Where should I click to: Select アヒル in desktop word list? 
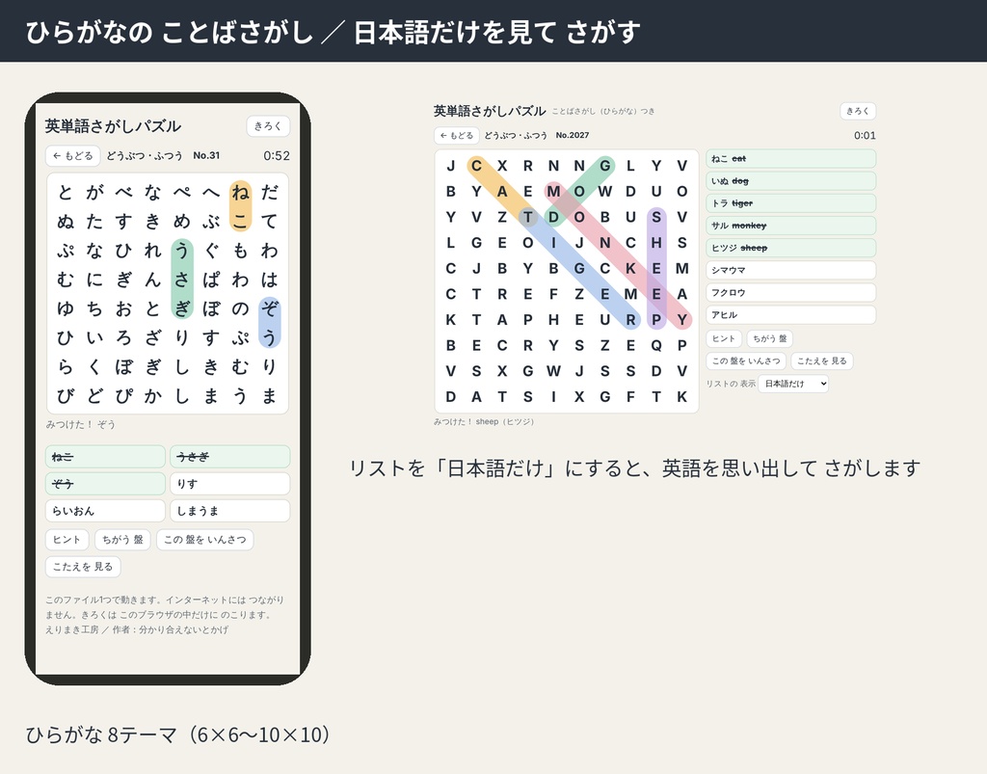click(x=791, y=314)
